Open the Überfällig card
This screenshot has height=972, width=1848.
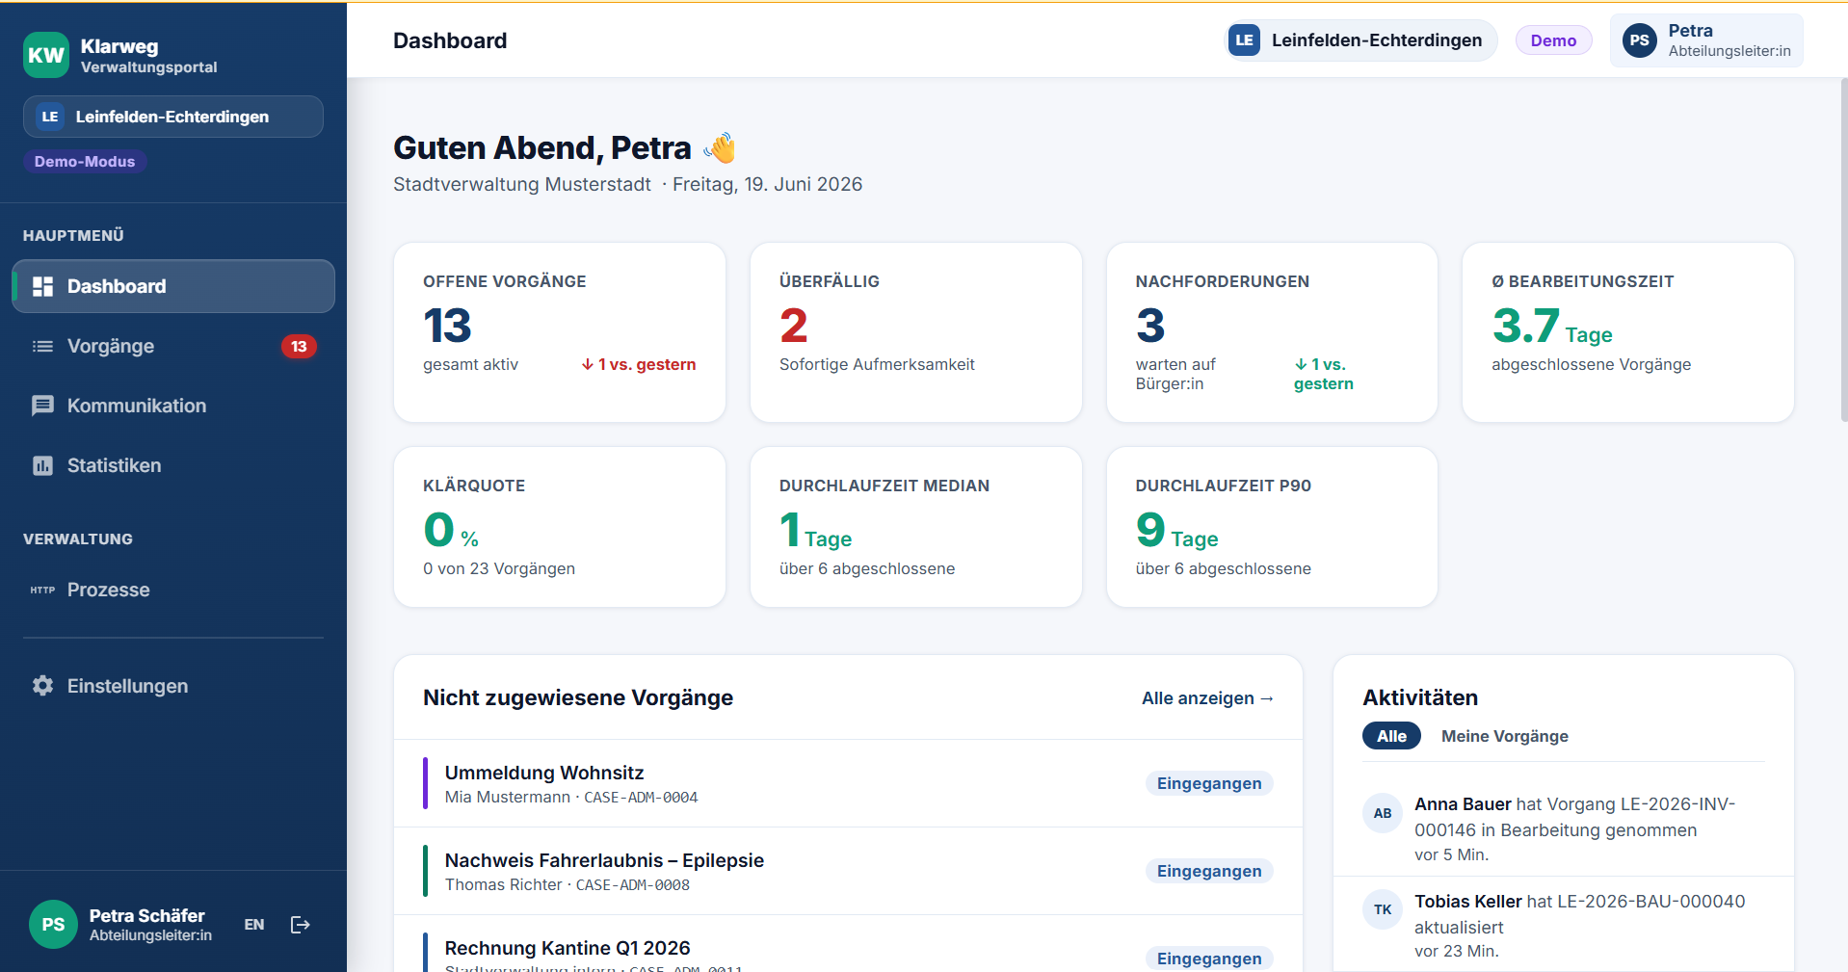916,332
